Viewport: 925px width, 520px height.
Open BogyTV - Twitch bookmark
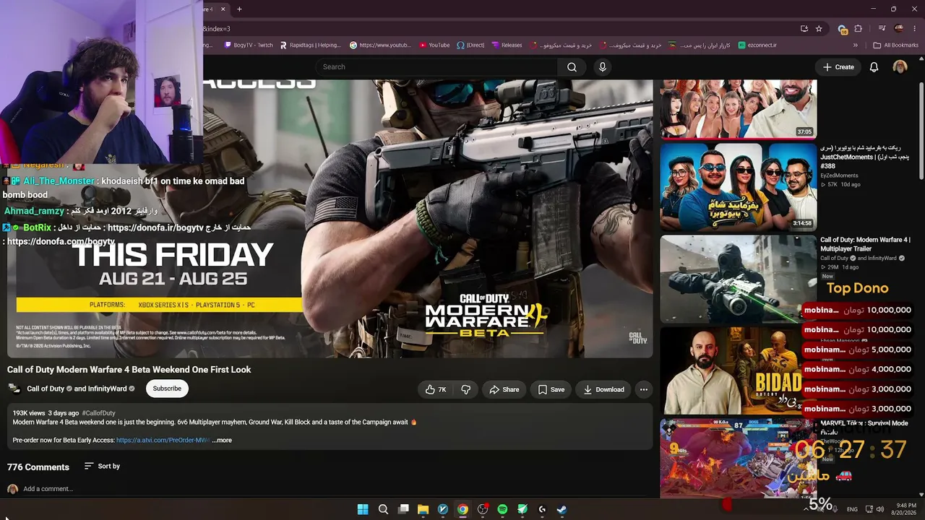point(249,45)
